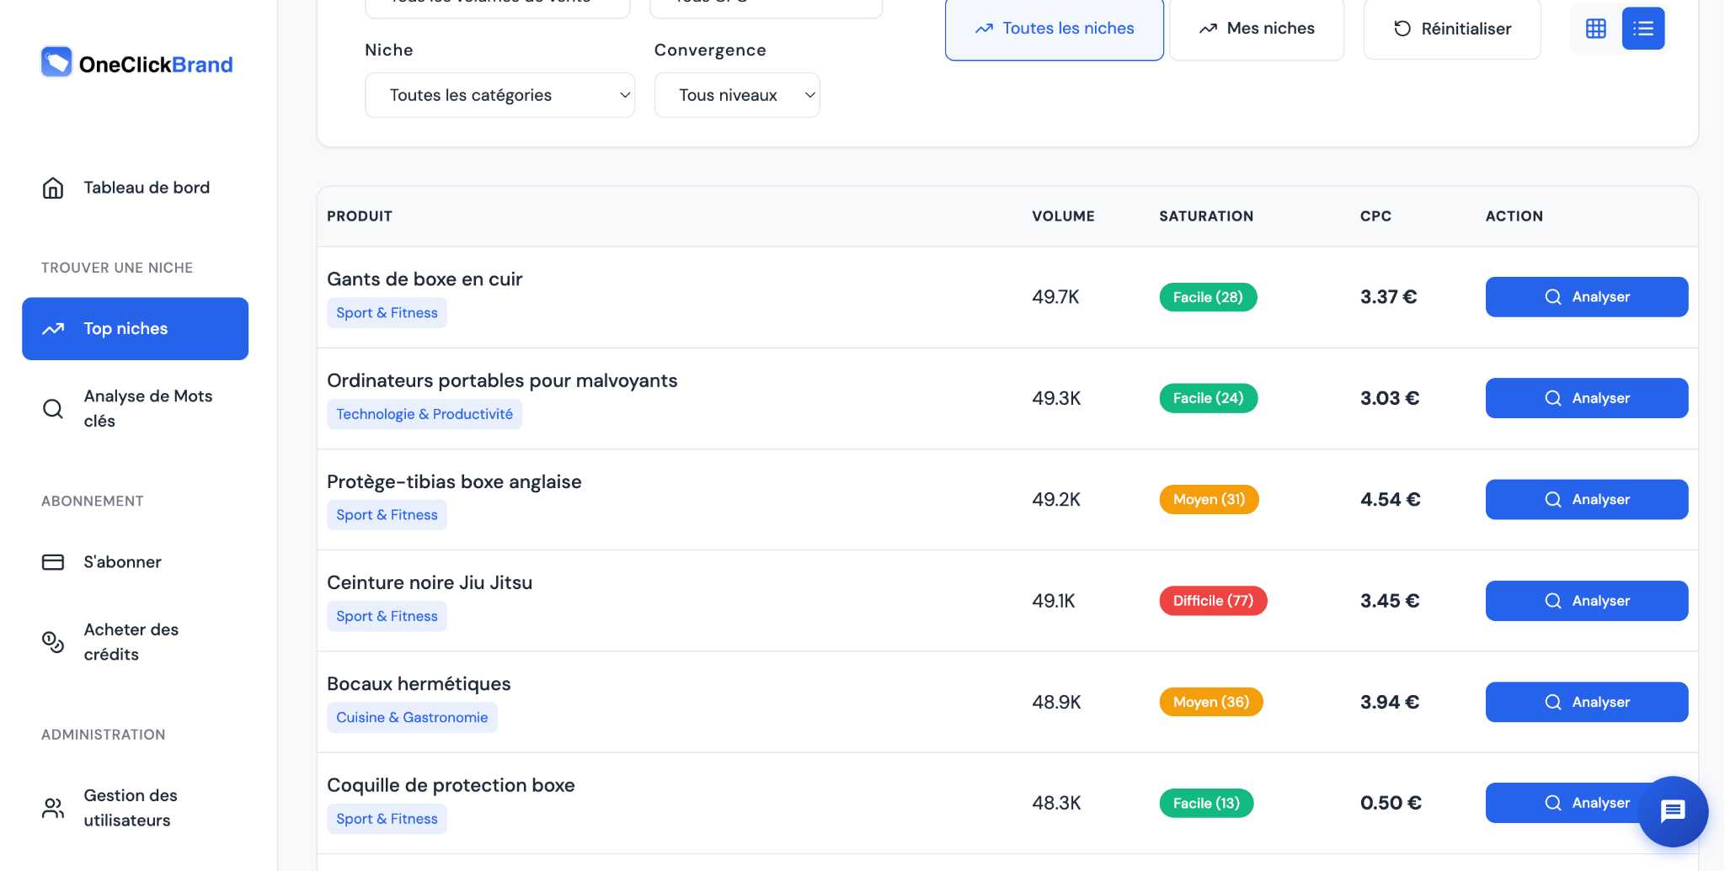Click Cuisine & Gastronomie tag

(412, 718)
